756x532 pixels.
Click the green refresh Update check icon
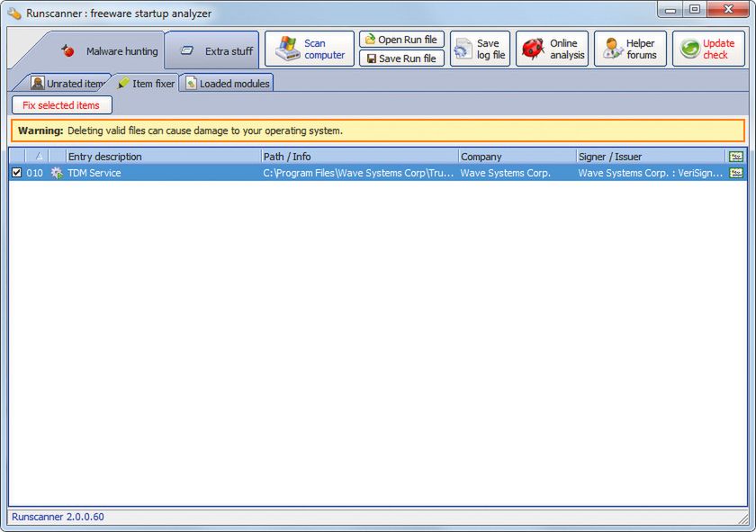pos(690,49)
